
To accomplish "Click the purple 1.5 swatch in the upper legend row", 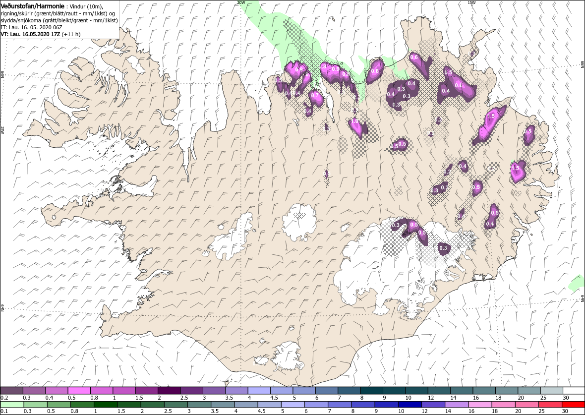I will pos(147,391).
